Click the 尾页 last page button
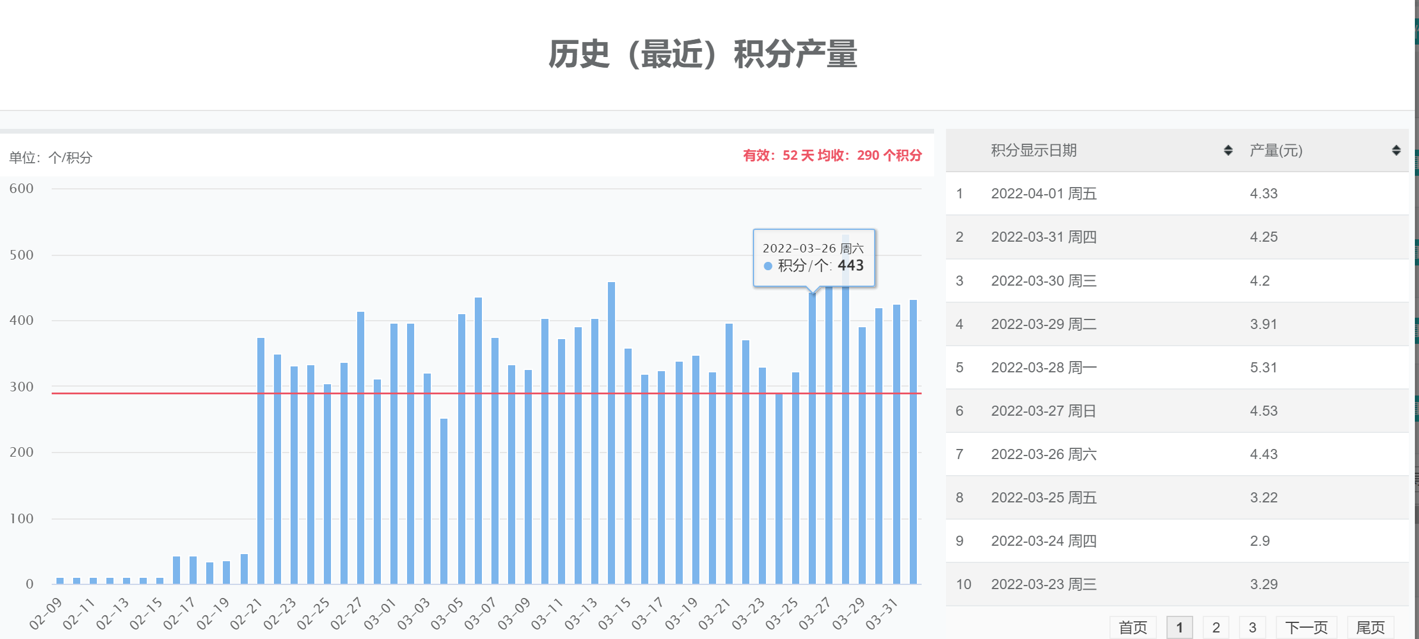 (x=1370, y=627)
